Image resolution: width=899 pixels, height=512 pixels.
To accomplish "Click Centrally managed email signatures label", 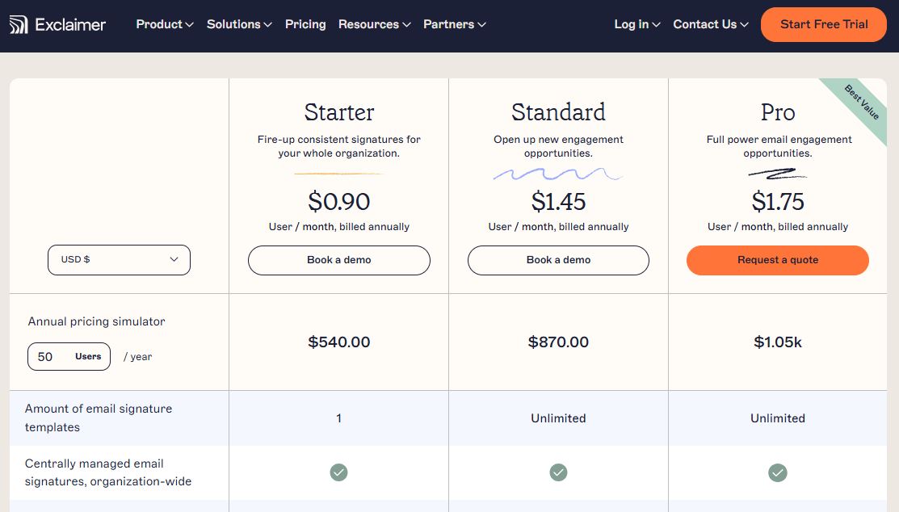I will pos(108,472).
